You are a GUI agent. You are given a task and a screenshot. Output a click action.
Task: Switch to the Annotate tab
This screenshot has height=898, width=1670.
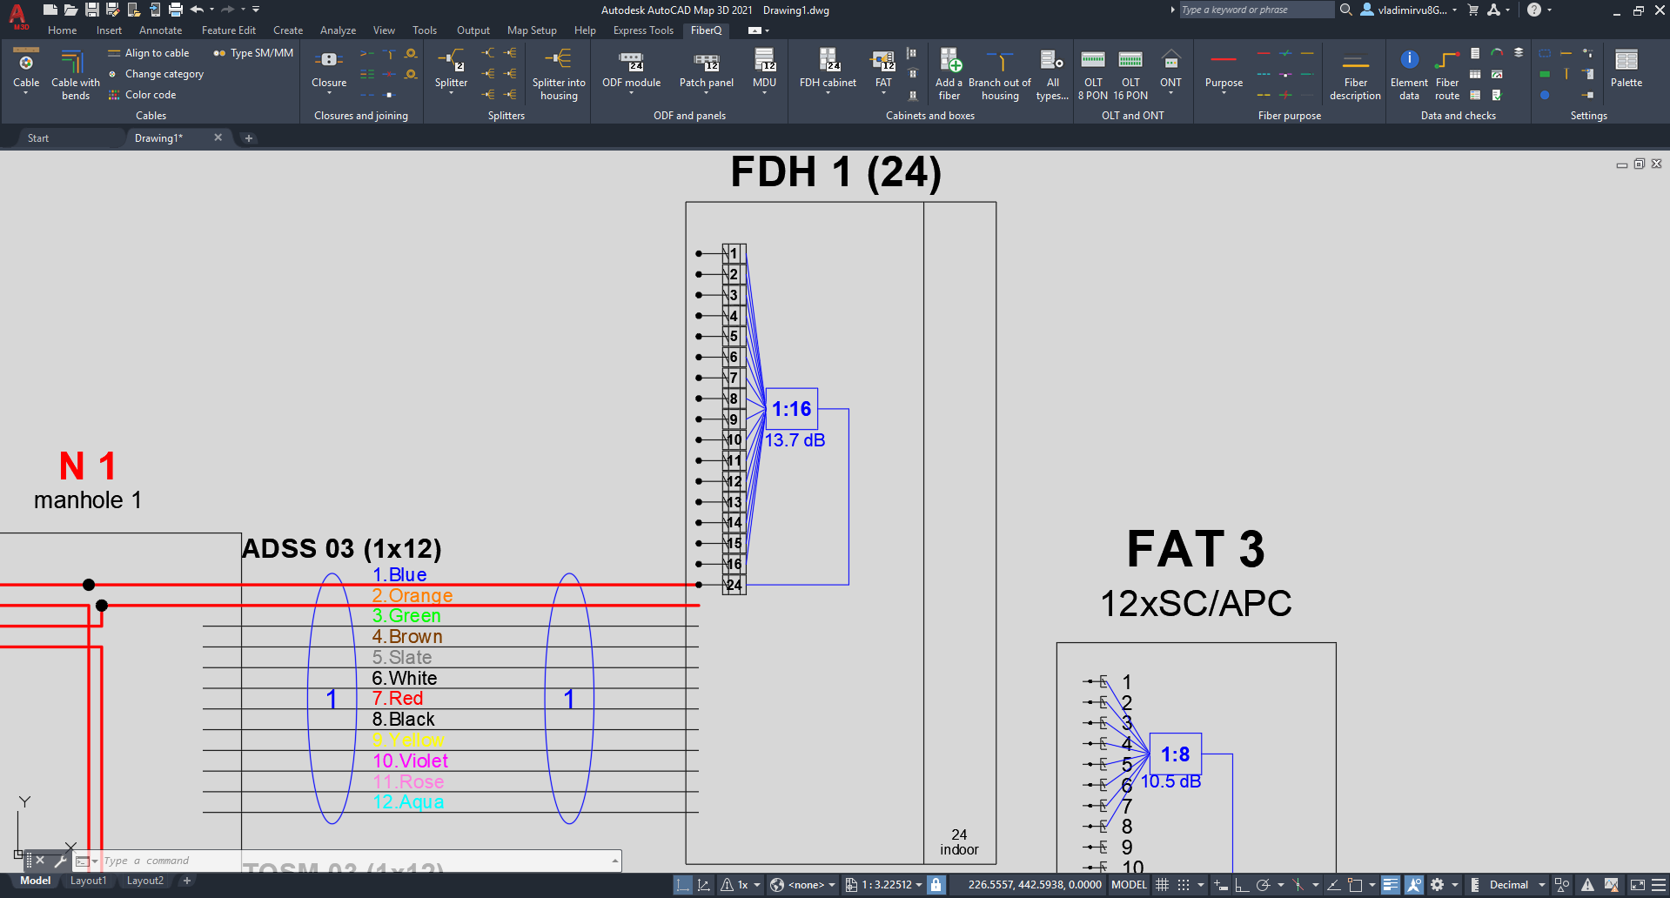(160, 30)
